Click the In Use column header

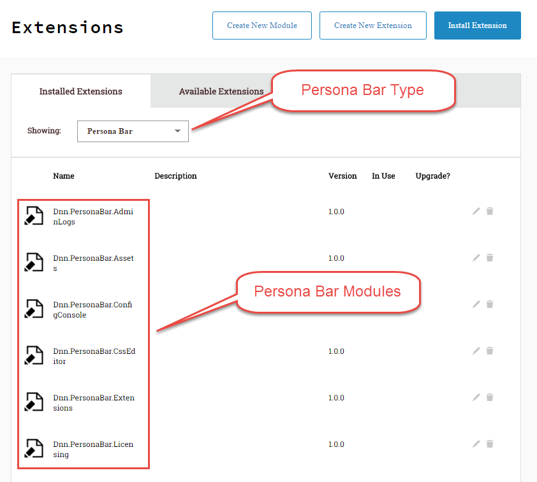(x=383, y=175)
